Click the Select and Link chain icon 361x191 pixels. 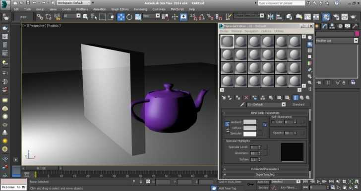click(40, 17)
